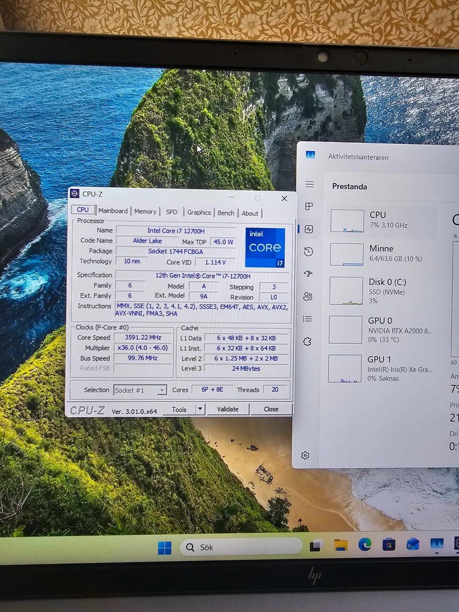Open App history in Task Manager sidebar

pyautogui.click(x=308, y=251)
